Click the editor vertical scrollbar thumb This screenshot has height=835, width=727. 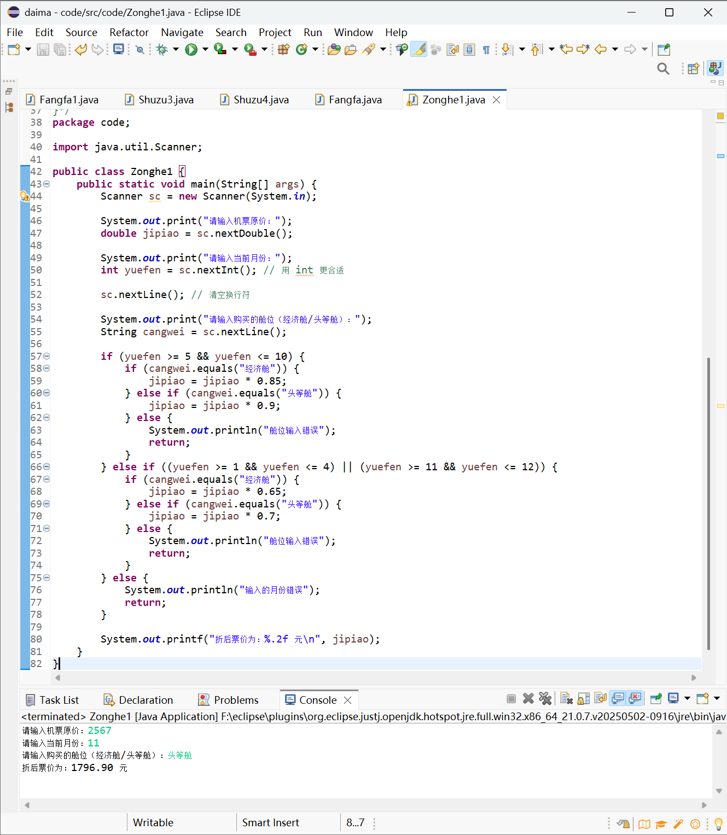point(708,503)
